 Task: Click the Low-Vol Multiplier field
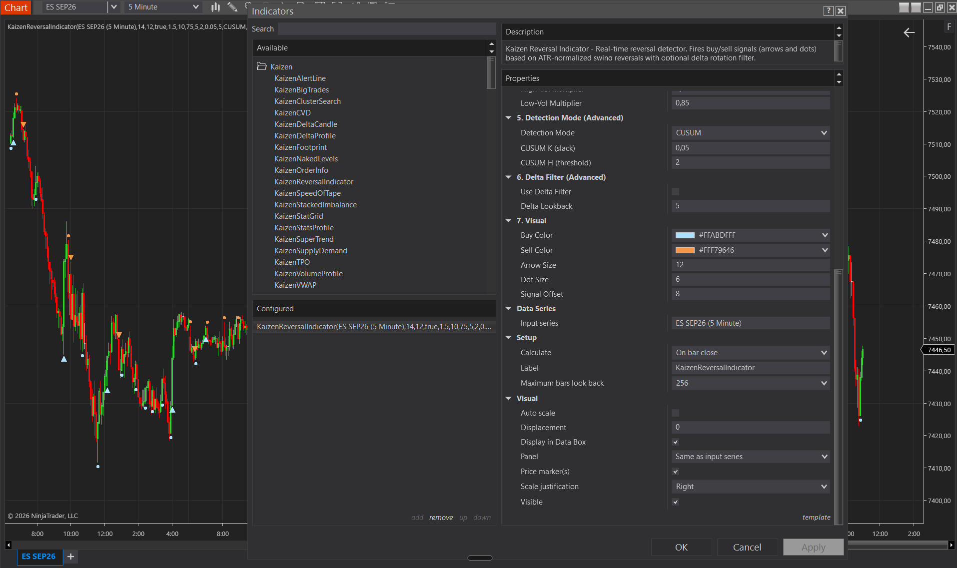click(x=751, y=103)
